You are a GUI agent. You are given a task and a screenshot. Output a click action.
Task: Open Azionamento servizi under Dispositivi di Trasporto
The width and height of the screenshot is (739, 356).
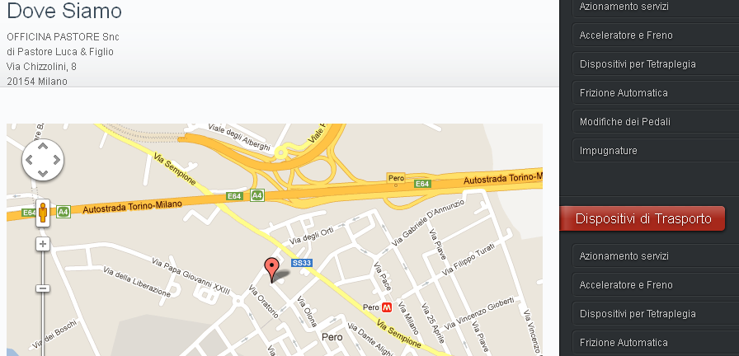click(656, 256)
